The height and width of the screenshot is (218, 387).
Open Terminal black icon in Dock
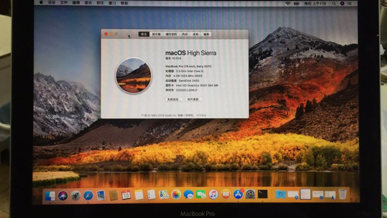click(x=262, y=194)
